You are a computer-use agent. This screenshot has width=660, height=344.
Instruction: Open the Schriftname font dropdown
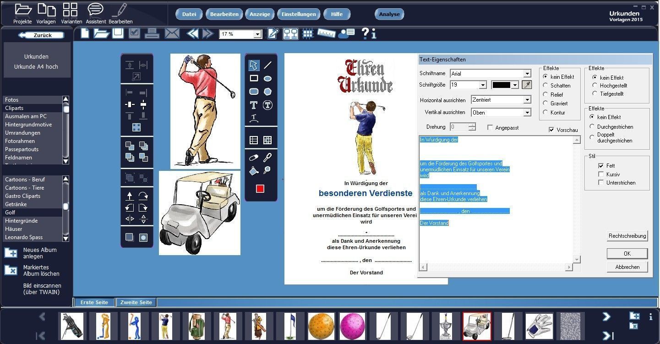tap(527, 74)
